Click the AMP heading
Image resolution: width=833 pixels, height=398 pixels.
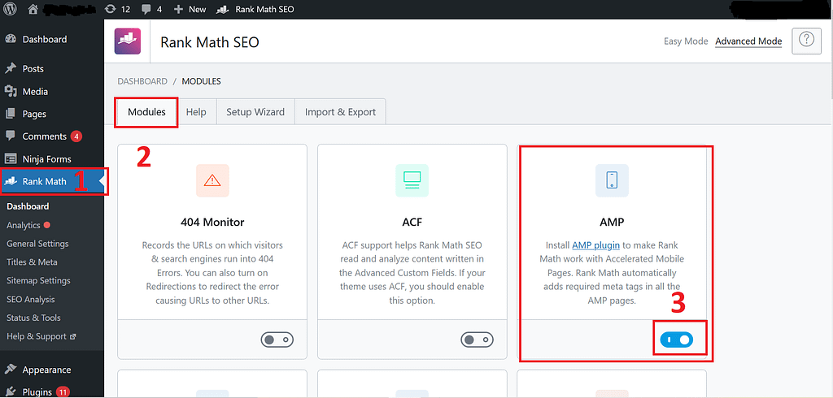point(612,222)
